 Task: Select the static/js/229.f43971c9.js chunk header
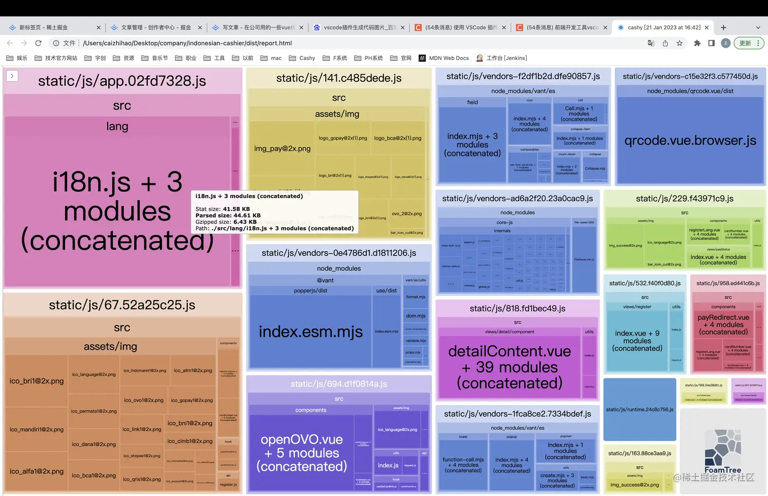click(685, 199)
